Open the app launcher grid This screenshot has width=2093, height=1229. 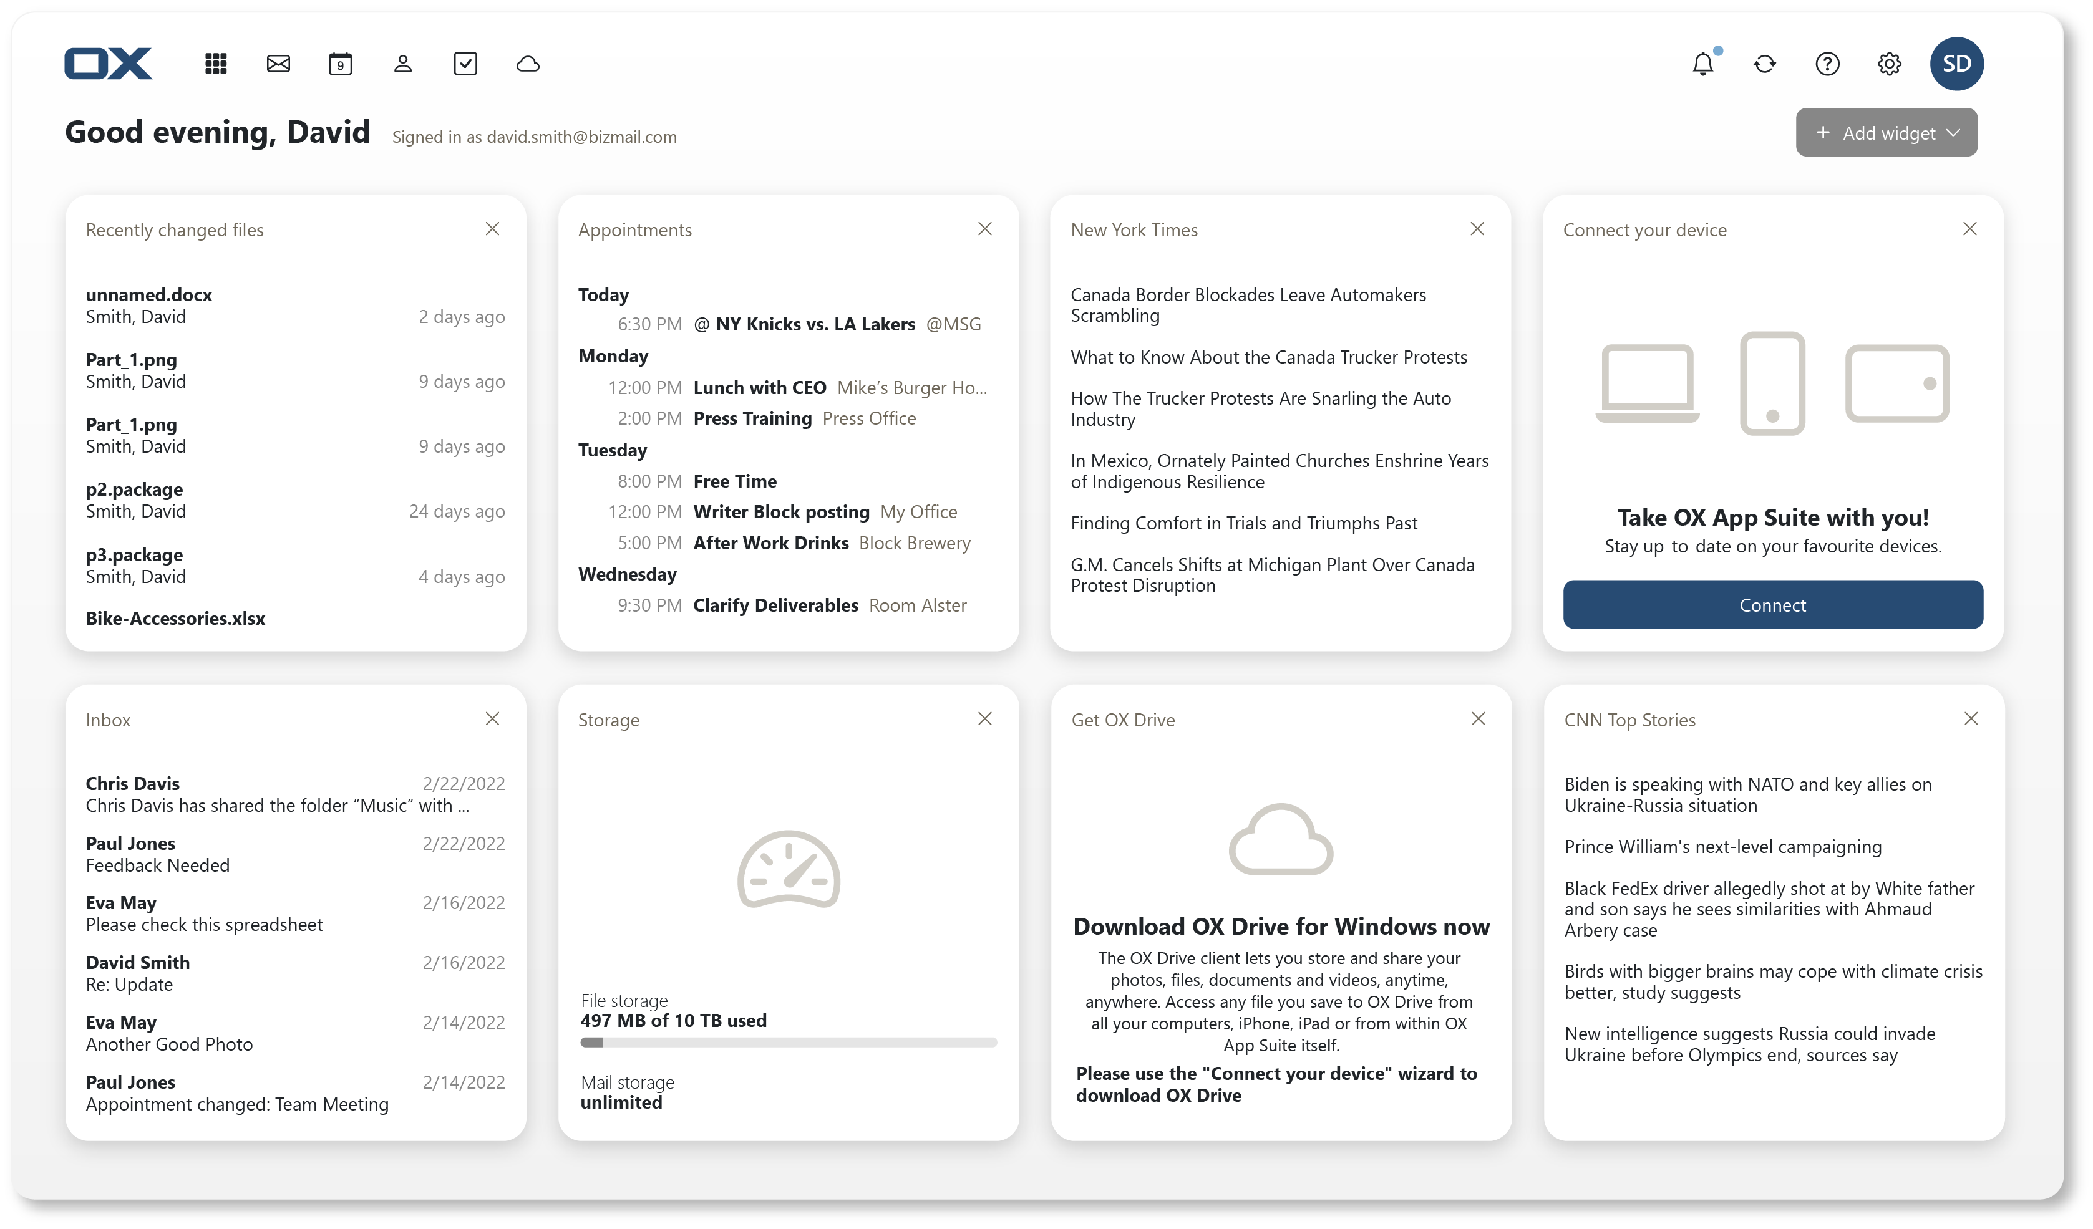click(x=216, y=64)
